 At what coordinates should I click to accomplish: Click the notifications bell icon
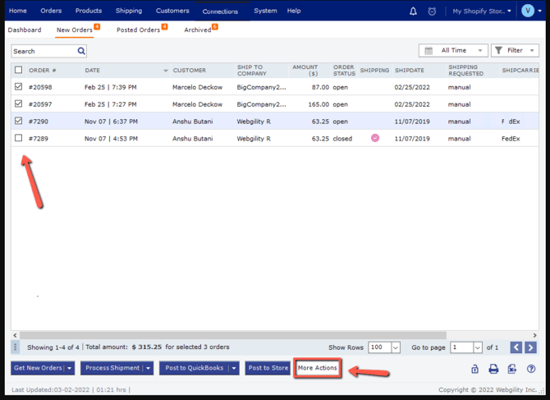[x=414, y=11]
